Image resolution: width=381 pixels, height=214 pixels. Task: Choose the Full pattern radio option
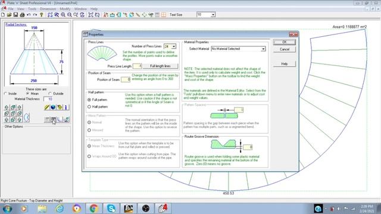89,100
